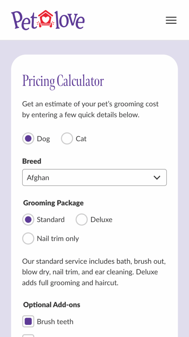This screenshot has width=189, height=337.
Task: Click the chevron arrow in Breed field
Action: [157, 178]
